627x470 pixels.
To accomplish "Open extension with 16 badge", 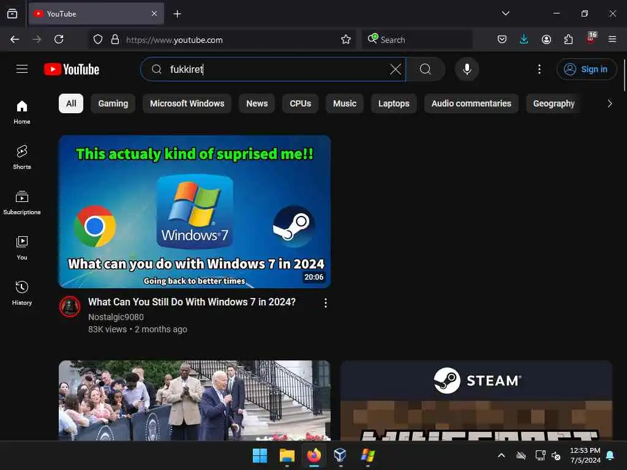I will [x=591, y=39].
